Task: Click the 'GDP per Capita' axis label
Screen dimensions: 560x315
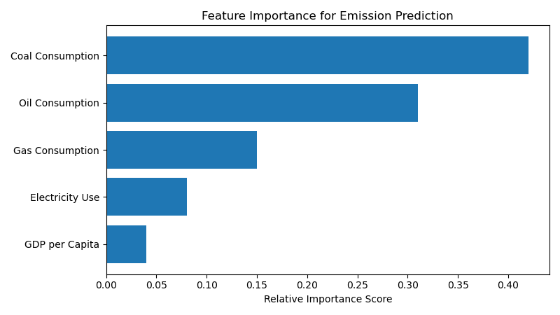Action: coord(62,244)
